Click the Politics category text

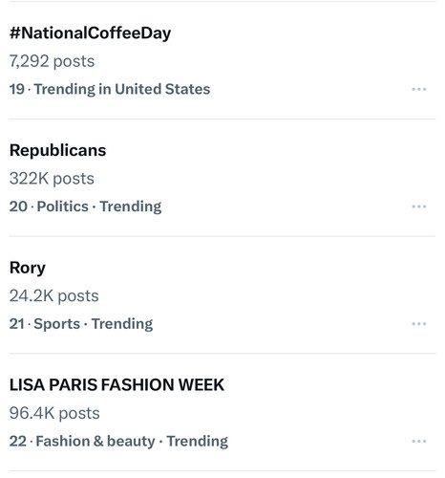(x=63, y=206)
